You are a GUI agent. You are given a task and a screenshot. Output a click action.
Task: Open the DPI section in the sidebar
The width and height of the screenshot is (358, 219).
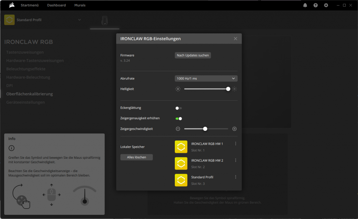9,86
